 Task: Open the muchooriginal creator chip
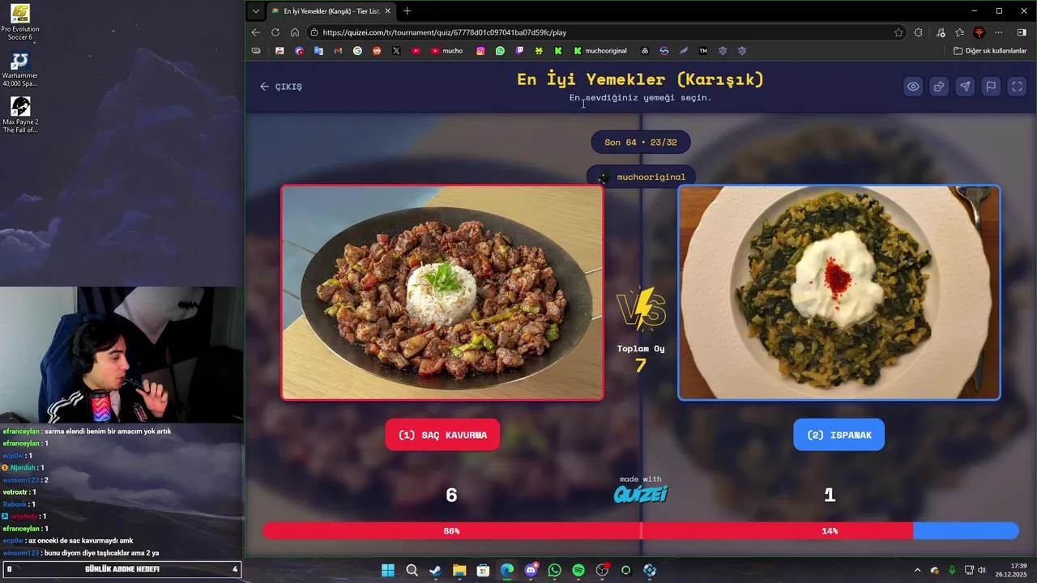coord(641,177)
